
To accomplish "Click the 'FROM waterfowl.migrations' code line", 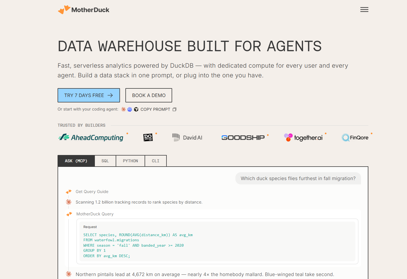I will point(111,240).
